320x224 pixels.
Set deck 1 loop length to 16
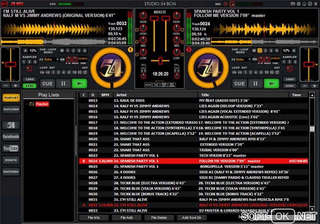[x=74, y=72]
